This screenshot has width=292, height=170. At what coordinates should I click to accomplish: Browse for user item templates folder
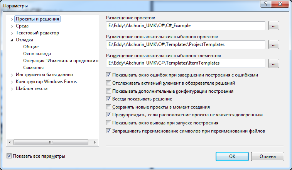pyautogui.click(x=273, y=63)
